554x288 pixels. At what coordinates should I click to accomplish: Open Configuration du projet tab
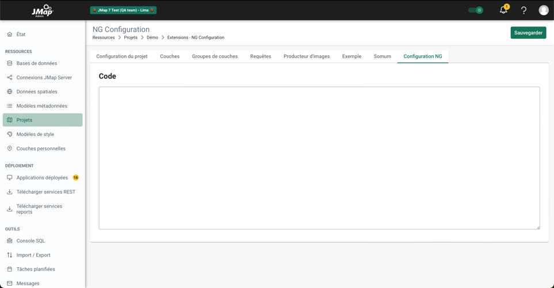click(122, 56)
